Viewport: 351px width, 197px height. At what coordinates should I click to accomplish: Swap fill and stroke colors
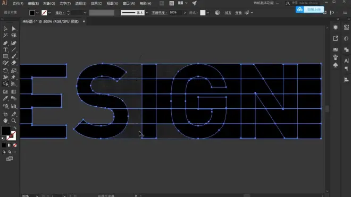[x=15, y=128]
